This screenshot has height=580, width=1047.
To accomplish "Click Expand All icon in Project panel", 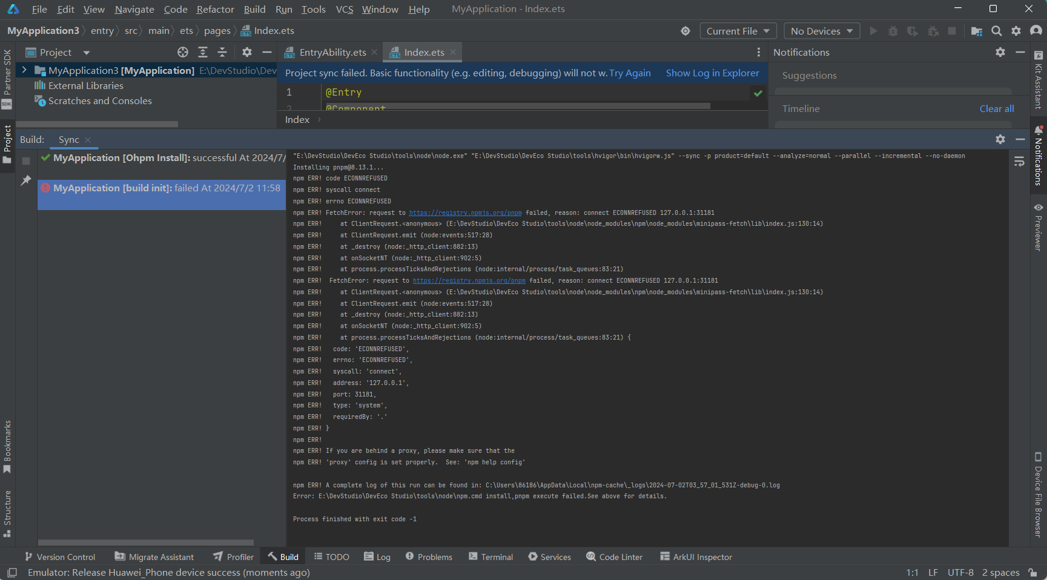I will (203, 53).
